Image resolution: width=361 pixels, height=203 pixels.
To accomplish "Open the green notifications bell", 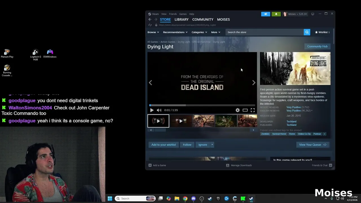I will (x=276, y=14).
